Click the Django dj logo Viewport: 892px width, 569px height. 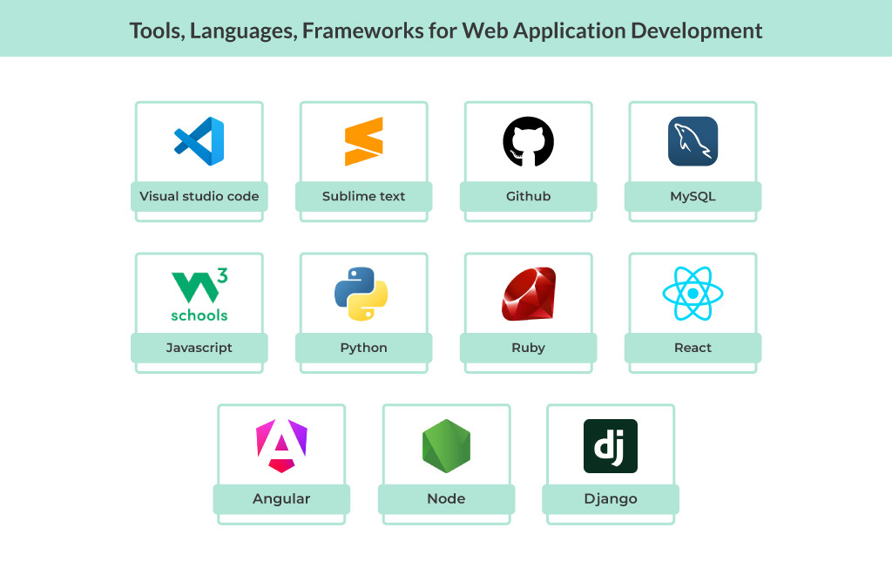click(610, 446)
